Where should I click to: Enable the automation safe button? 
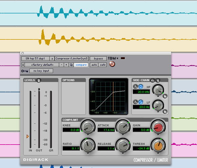coord(103,65)
